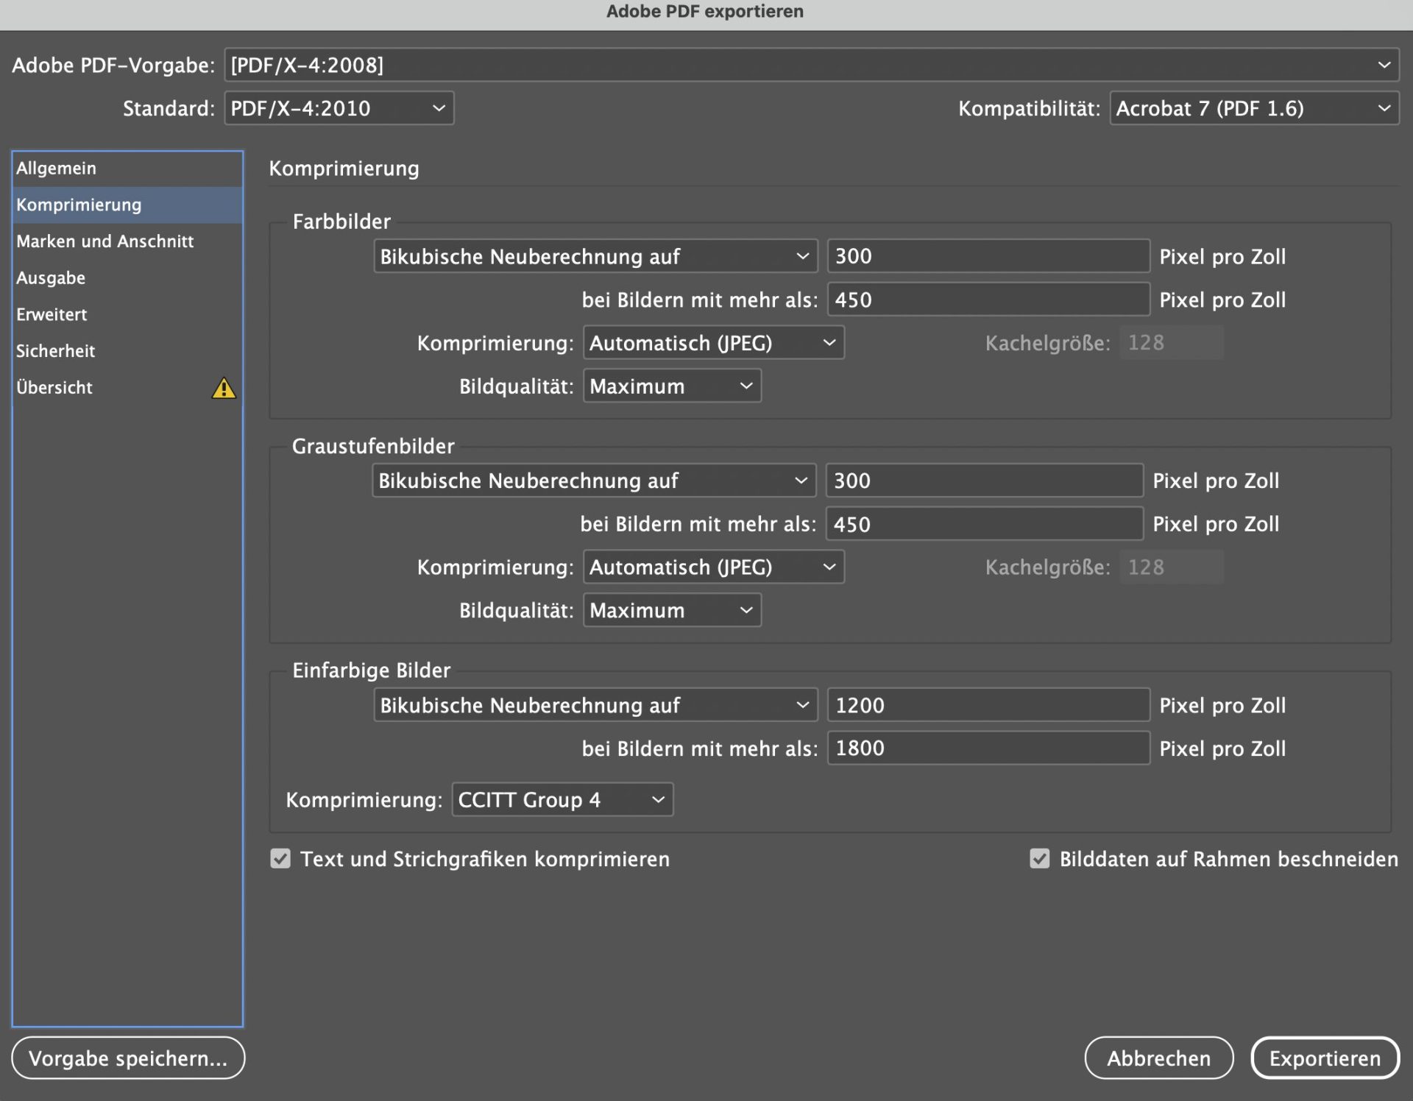1413x1101 pixels.
Task: Open Graustufenbilder Bikubische Neuberechnung dropdown
Action: tap(594, 481)
